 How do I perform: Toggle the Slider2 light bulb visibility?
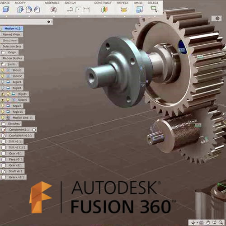pyautogui.click(x=3, y=76)
